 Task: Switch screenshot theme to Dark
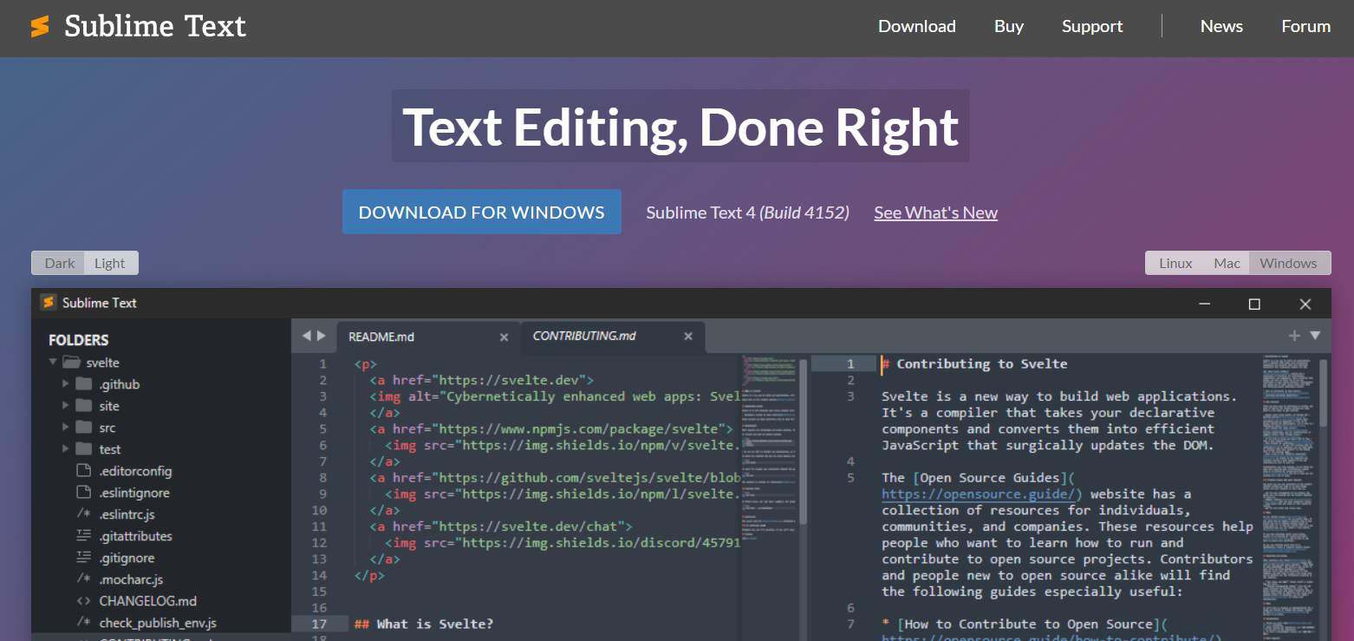[x=59, y=263]
